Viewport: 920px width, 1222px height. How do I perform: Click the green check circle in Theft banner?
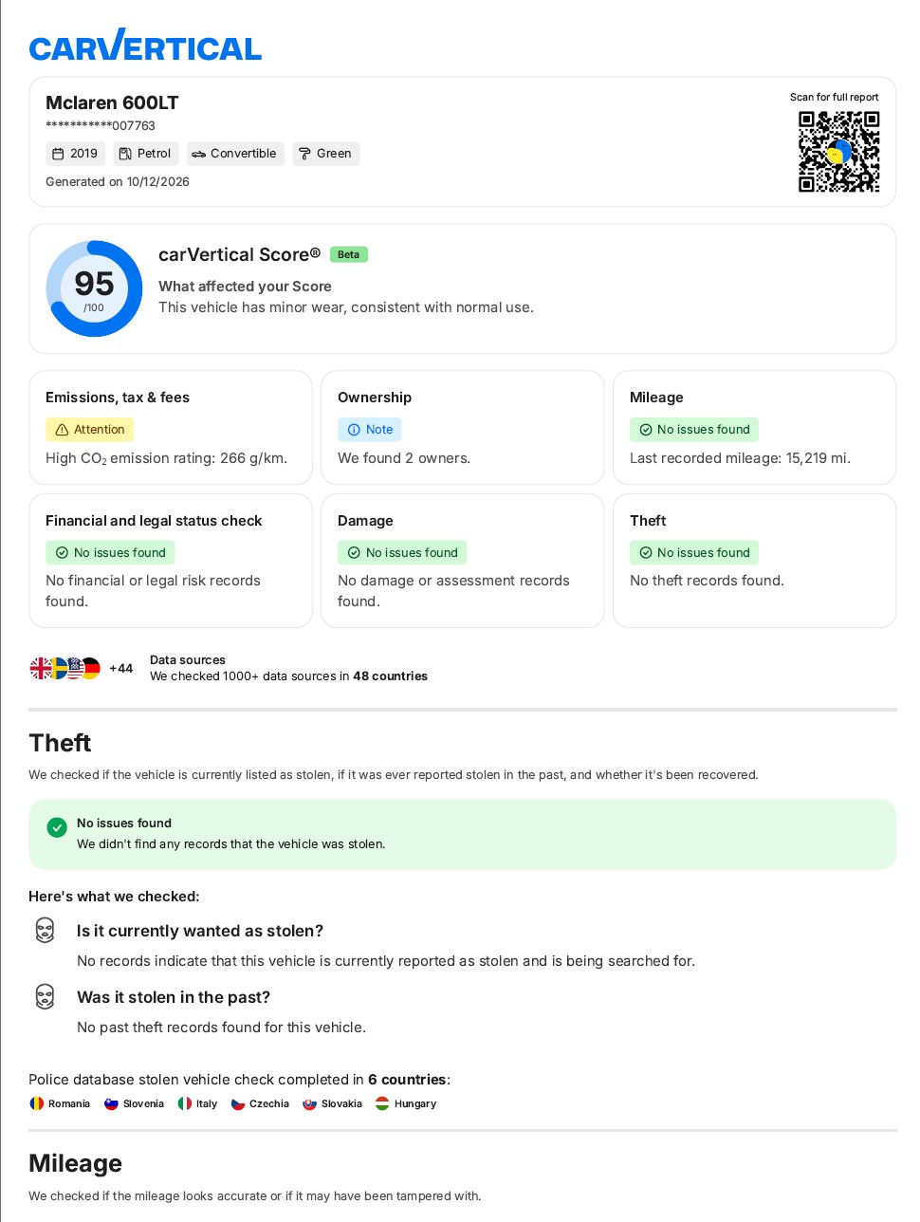coord(57,827)
